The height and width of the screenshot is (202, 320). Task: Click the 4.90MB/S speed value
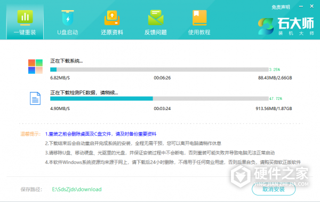coord(60,108)
